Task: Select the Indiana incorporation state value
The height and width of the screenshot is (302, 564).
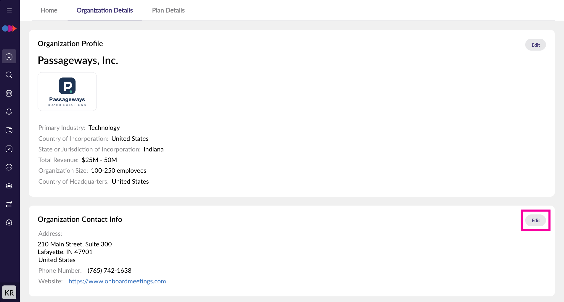Action: pyautogui.click(x=153, y=149)
